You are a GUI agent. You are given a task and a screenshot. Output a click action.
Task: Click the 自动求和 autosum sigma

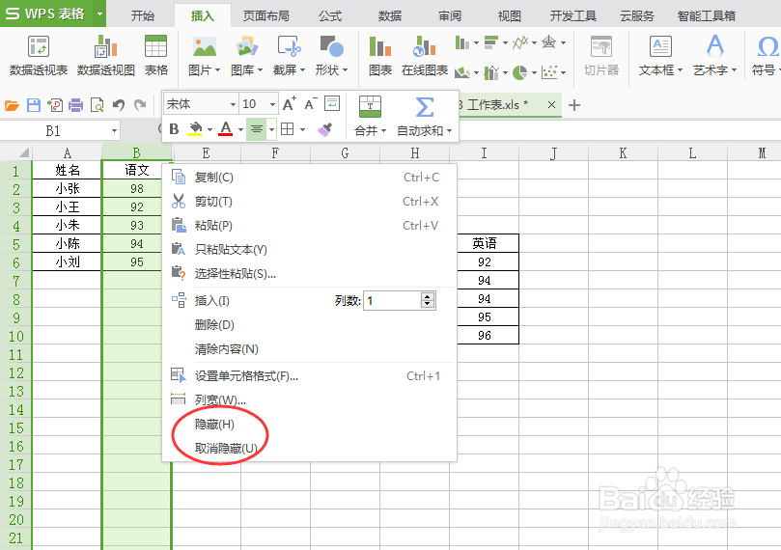(x=425, y=109)
